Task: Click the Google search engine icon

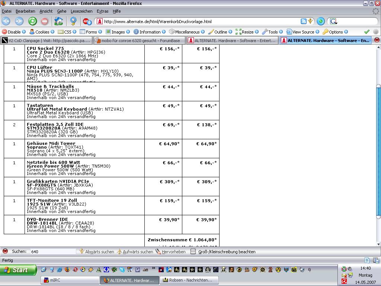Action: 334,21
